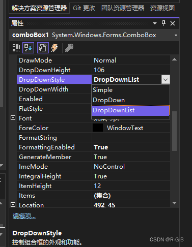Viewport: 192px width, 247px height.
Task: Click the ForeColor black color swatch
Action: [98, 128]
